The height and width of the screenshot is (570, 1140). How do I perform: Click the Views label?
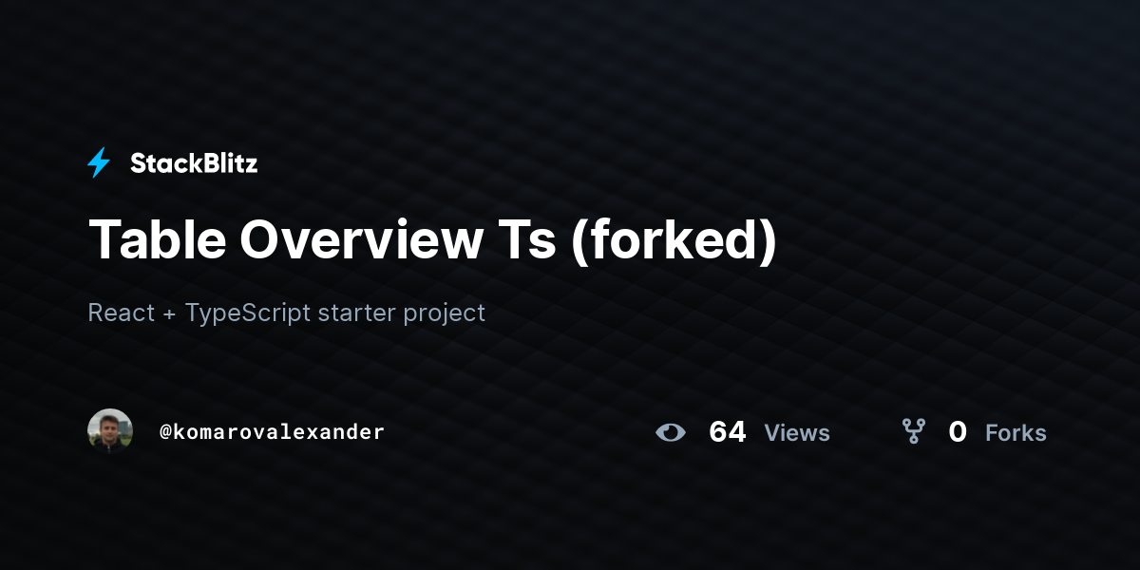click(797, 433)
